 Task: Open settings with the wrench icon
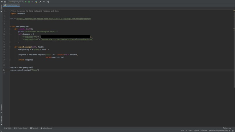coord(40,2)
